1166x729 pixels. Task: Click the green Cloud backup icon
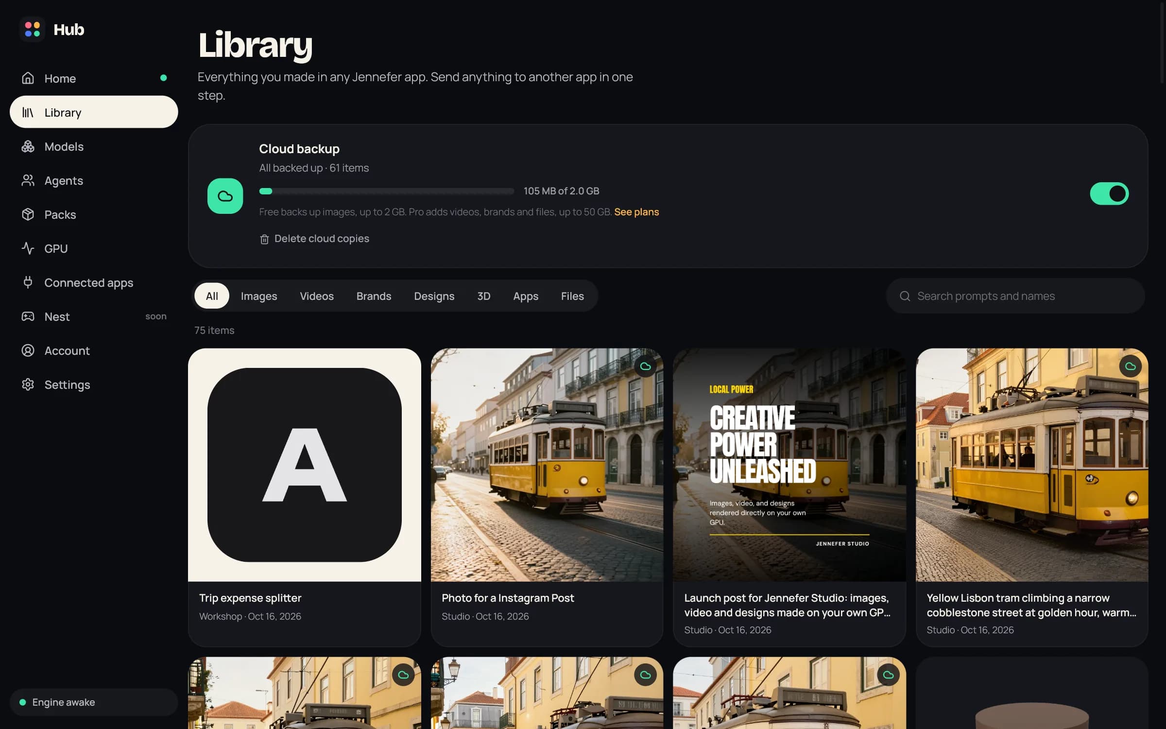pos(225,196)
